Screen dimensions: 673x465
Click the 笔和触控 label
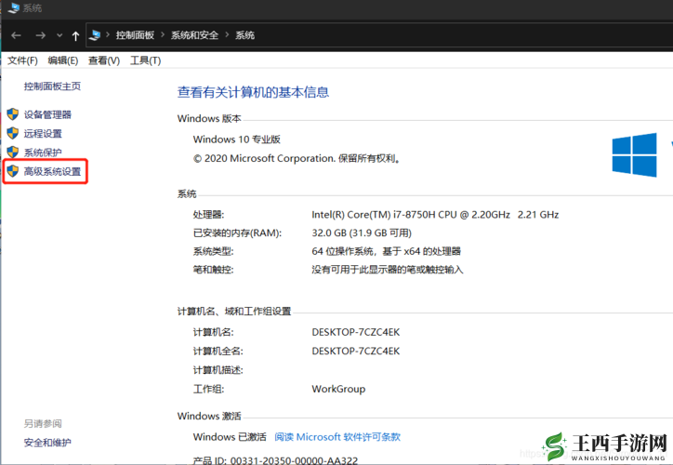(x=213, y=270)
